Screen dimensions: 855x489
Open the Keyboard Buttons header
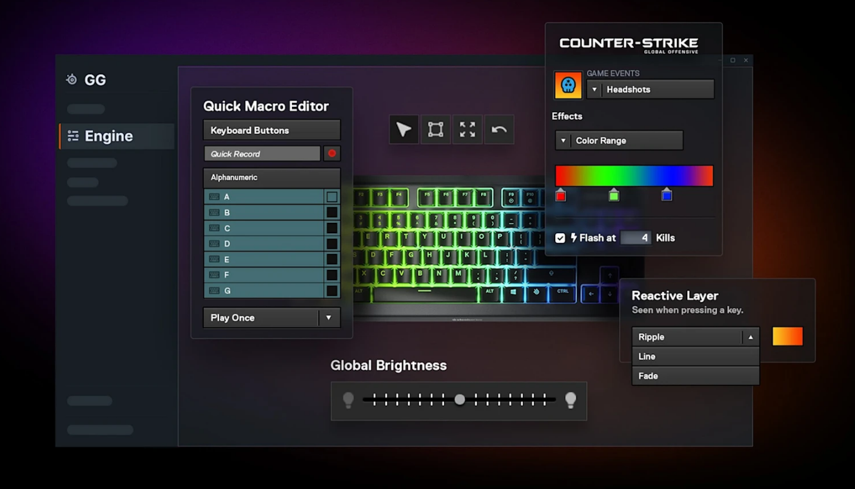(271, 130)
